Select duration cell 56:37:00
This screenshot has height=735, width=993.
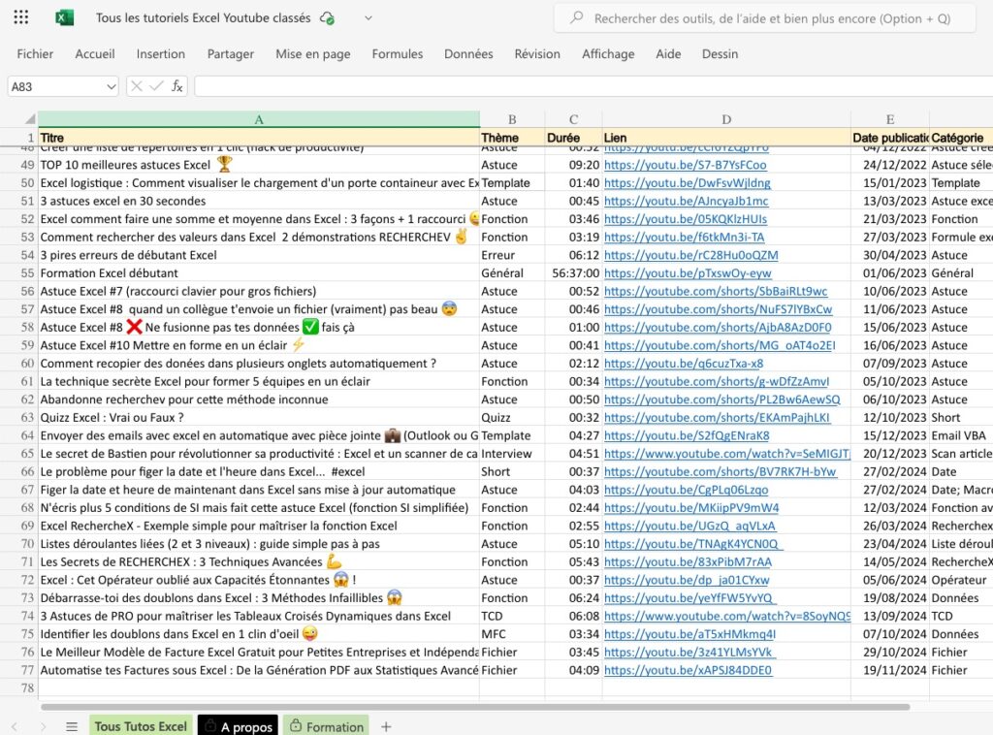click(573, 273)
